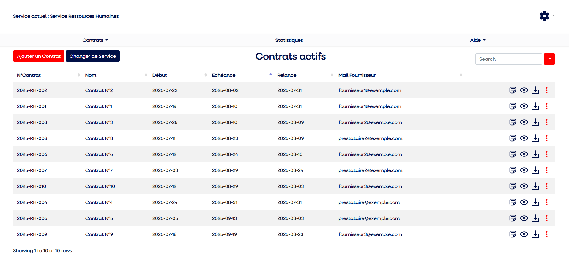Download contract 2025-RH-001 file
The height and width of the screenshot is (270, 569).
coord(535,106)
